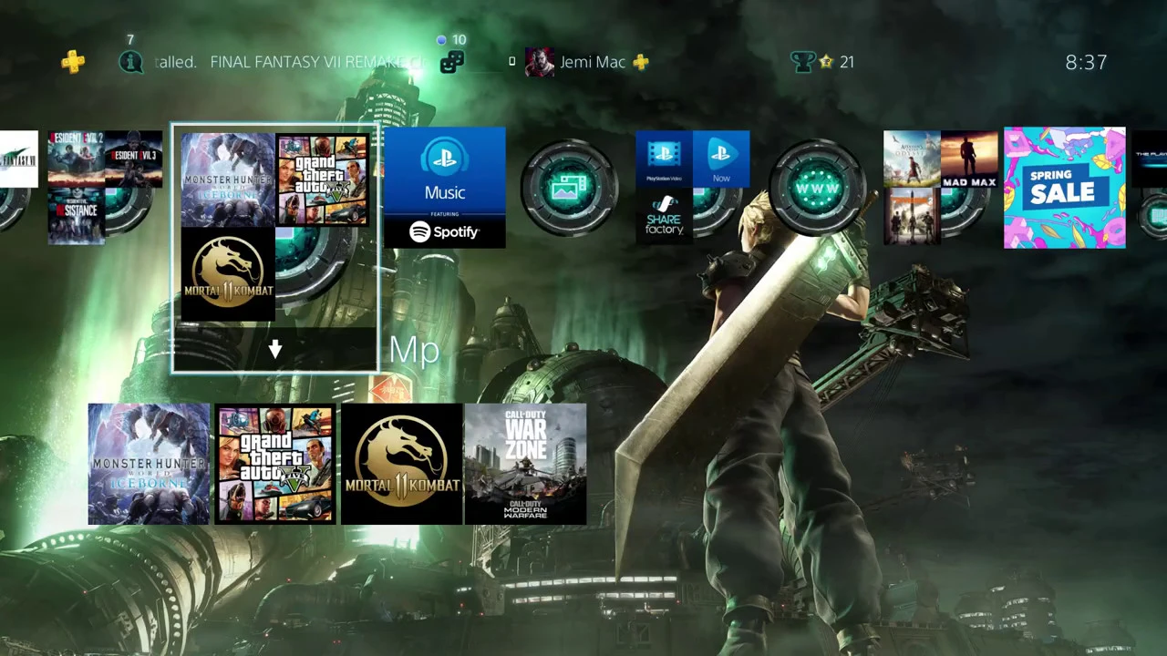Open the folder containing Mad Max
This screenshot has width=1167, height=656.
pyautogui.click(x=940, y=188)
